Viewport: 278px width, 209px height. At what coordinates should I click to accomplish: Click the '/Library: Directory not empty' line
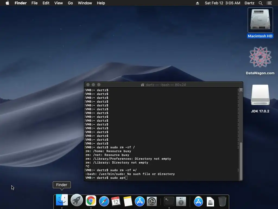coord(117,163)
